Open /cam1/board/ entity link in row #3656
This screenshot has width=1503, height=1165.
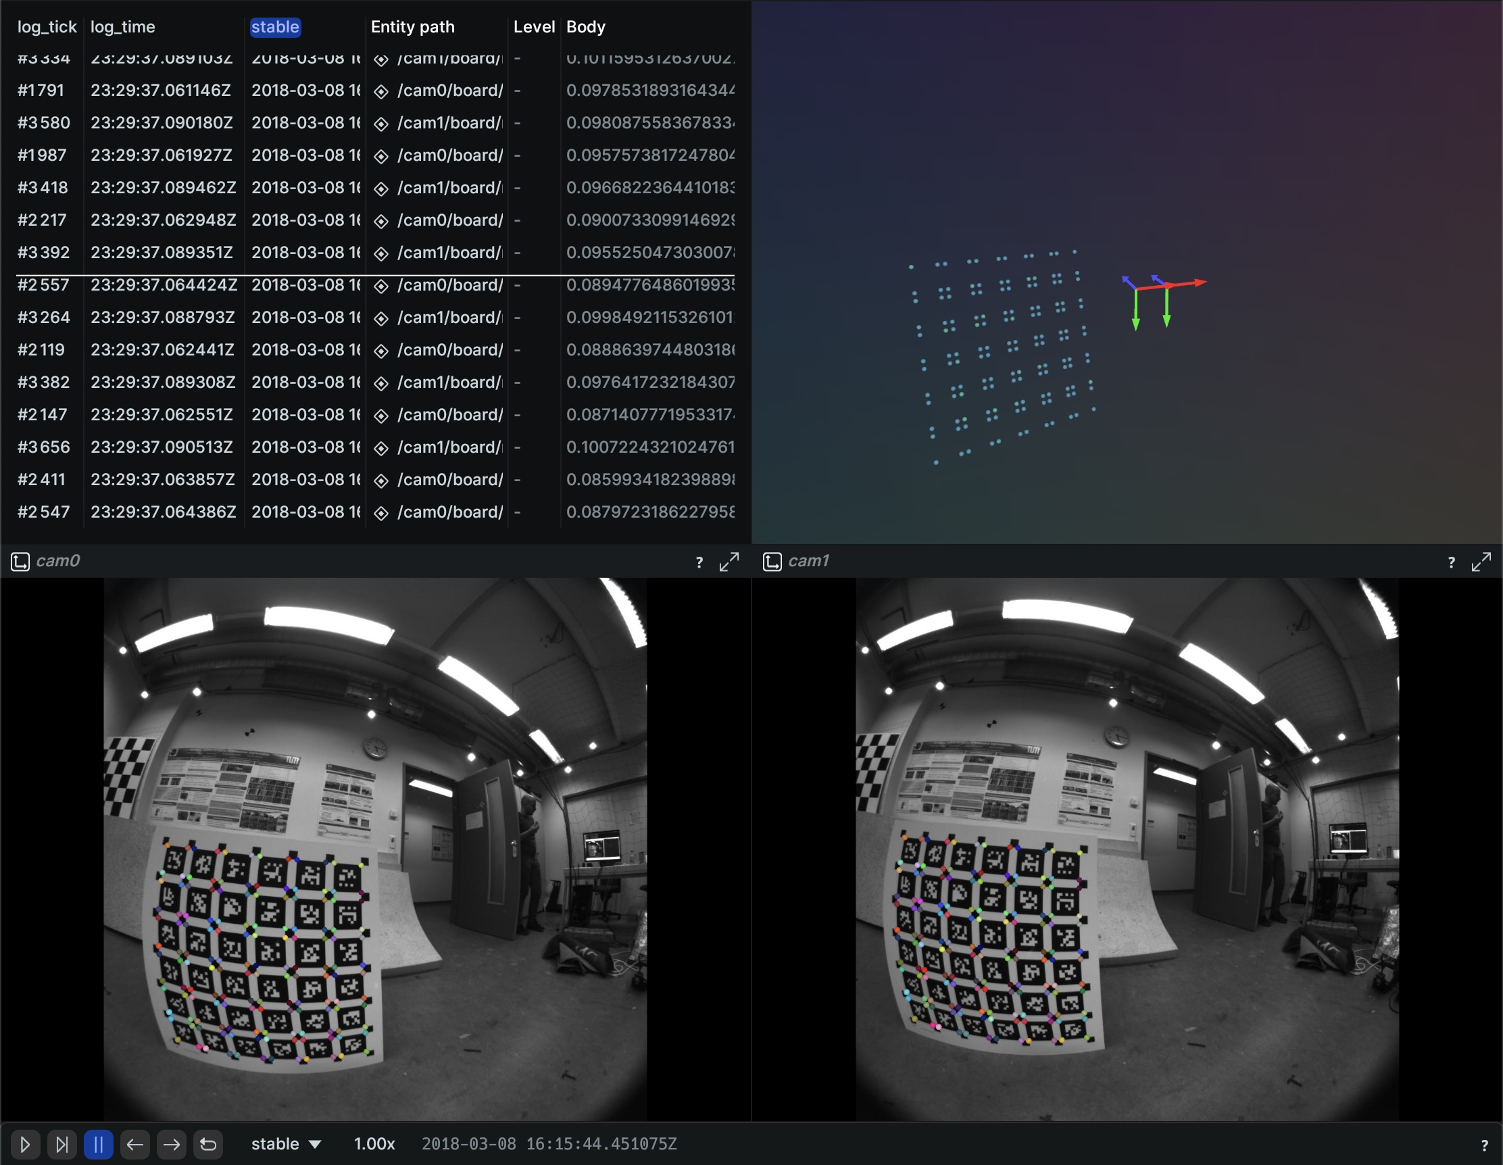pos(450,447)
